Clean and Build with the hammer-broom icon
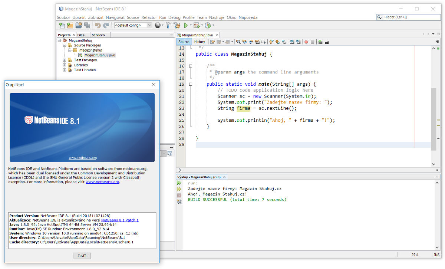The width and height of the screenshot is (445, 269). (177, 25)
